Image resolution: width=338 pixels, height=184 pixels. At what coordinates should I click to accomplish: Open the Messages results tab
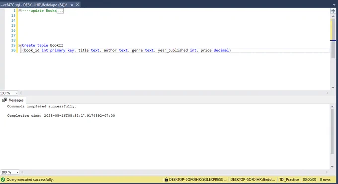[13, 100]
